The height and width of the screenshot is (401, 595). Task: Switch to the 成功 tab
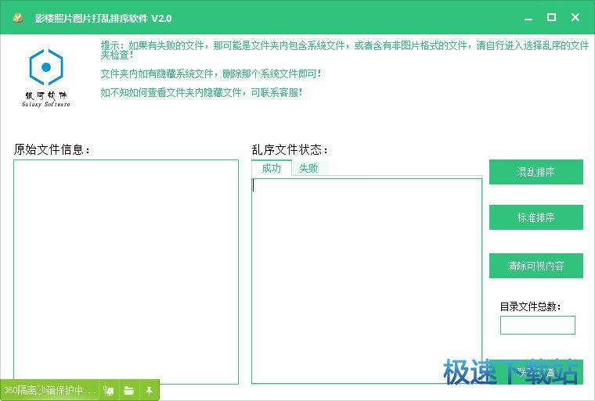point(271,168)
